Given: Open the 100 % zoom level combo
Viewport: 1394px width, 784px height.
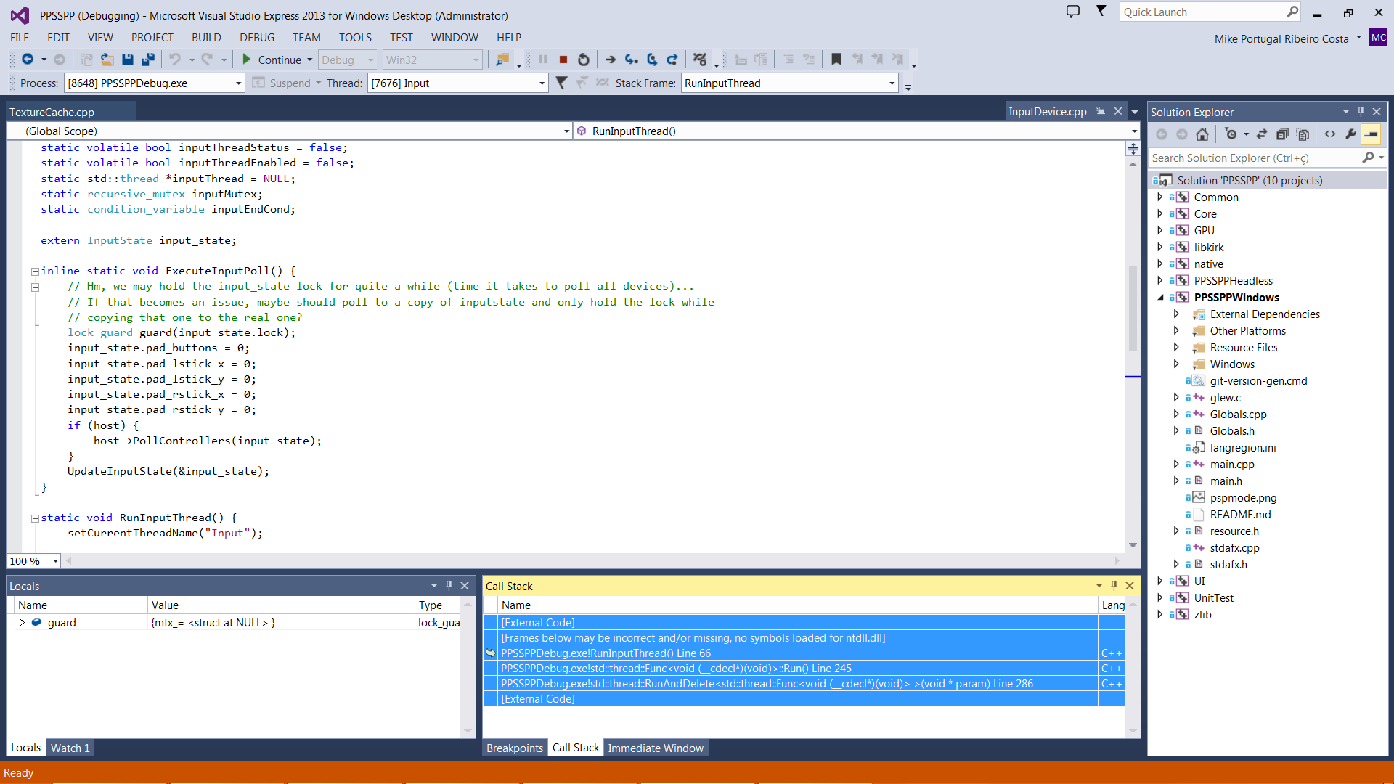Looking at the screenshot, I should coord(55,561).
